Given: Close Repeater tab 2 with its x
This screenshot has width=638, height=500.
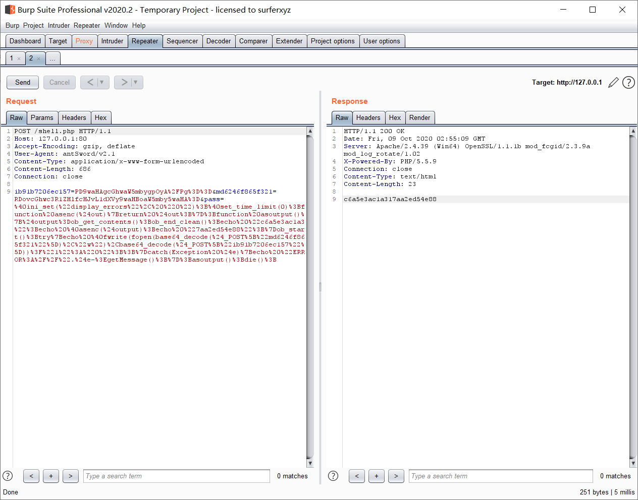Looking at the screenshot, I should click(38, 58).
